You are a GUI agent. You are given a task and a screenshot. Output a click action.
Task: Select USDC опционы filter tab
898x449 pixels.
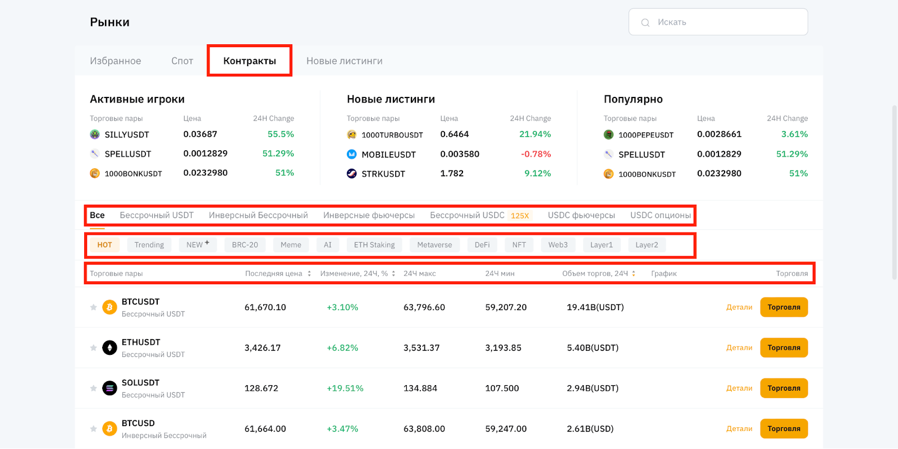[661, 215]
